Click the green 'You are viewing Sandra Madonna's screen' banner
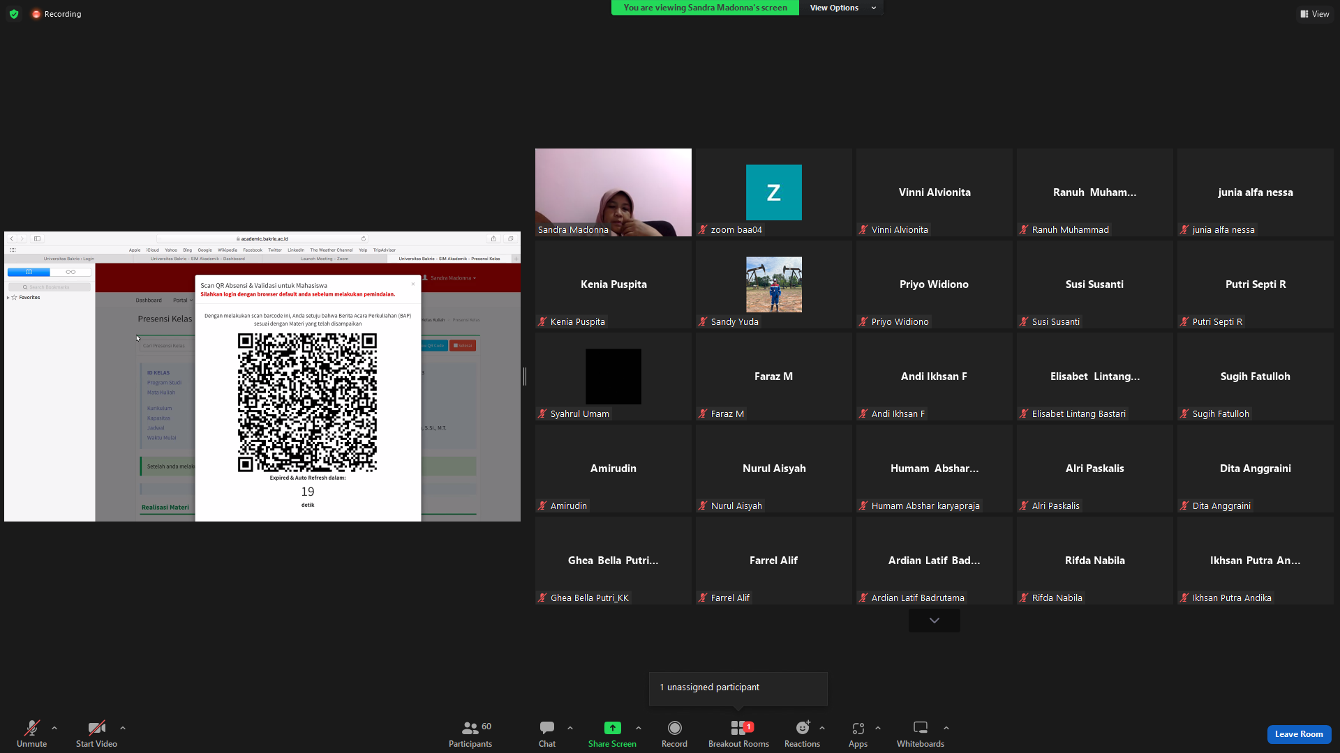1340x753 pixels. pyautogui.click(x=705, y=8)
